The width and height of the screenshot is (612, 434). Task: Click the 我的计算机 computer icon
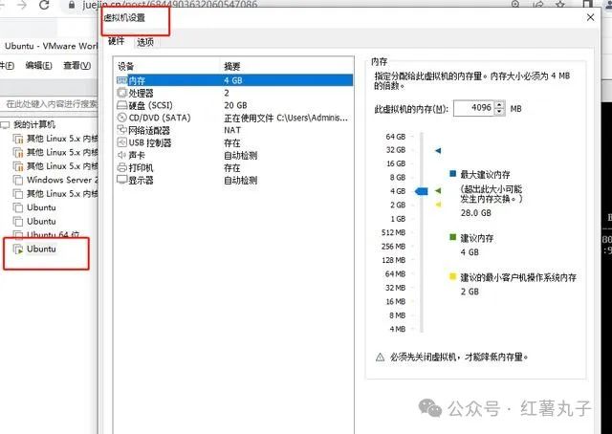5,125
